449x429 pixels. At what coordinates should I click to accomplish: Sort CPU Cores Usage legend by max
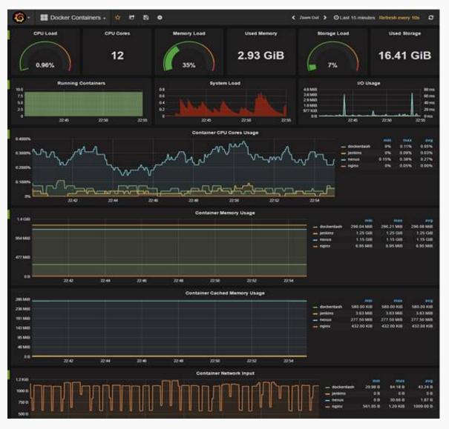pos(407,140)
